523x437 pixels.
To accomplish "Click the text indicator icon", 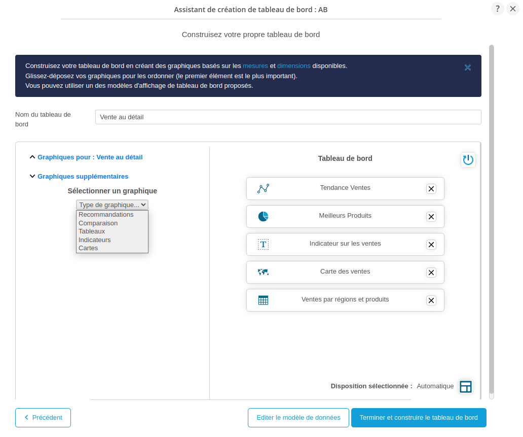I will tap(263, 244).
